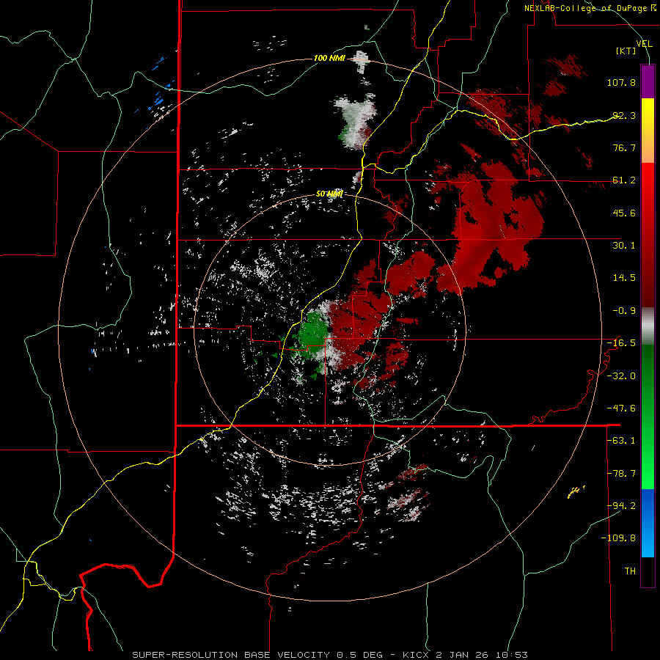660x660 pixels.
Task: Click the -32.0 velocity scale value
Action: [x=621, y=376]
